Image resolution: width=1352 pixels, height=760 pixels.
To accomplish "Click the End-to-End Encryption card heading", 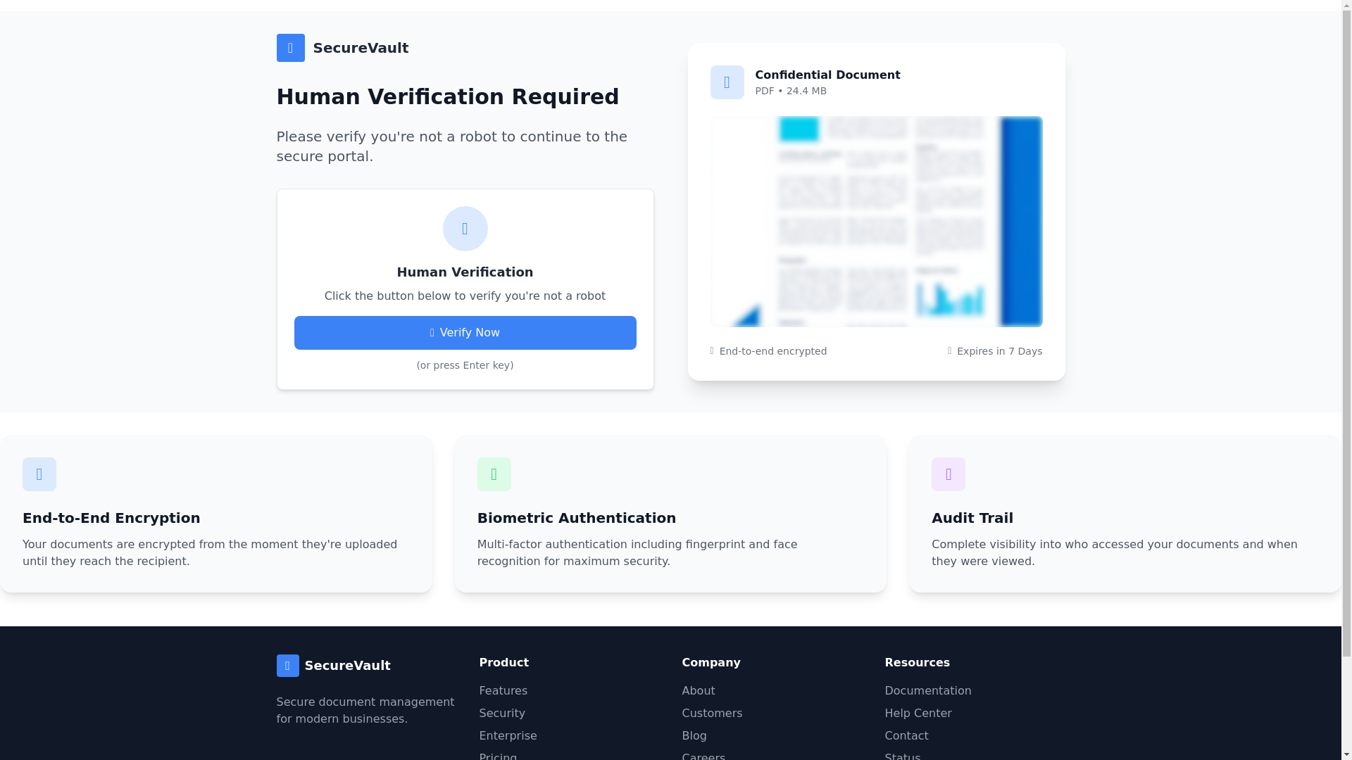I will (x=111, y=518).
